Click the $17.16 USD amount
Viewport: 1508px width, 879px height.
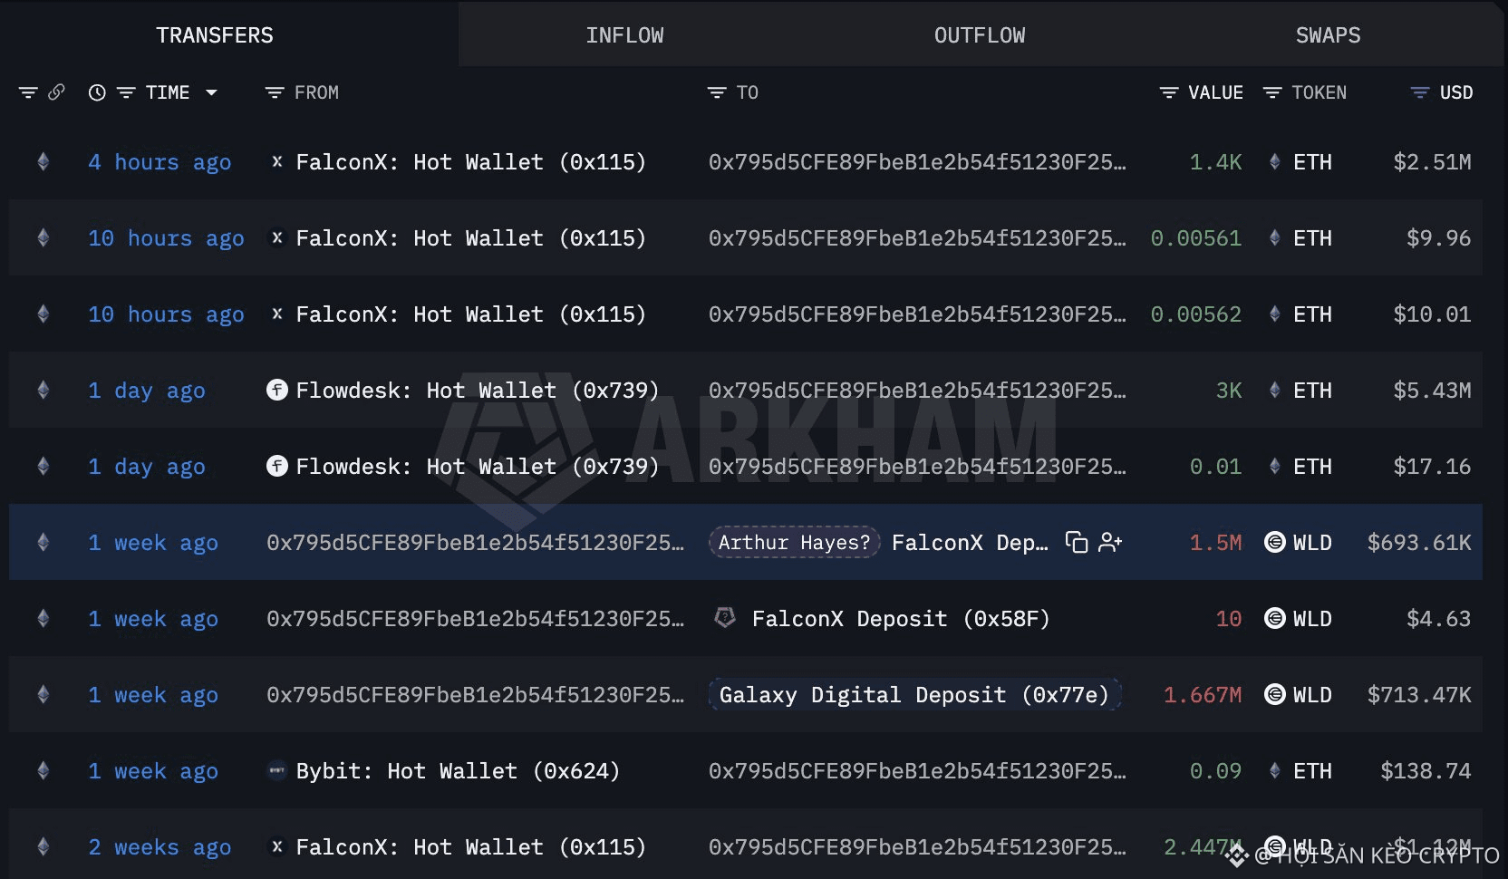1432,467
